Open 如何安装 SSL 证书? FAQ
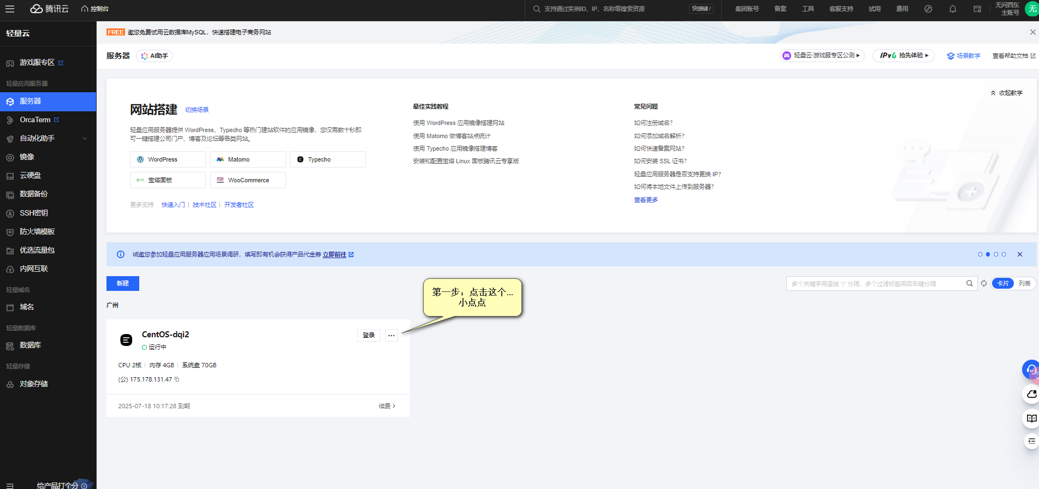Screen dimensions: 1039x489 click(x=660, y=161)
